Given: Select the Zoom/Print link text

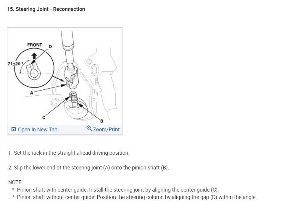Looking at the screenshot, I should [106, 130].
